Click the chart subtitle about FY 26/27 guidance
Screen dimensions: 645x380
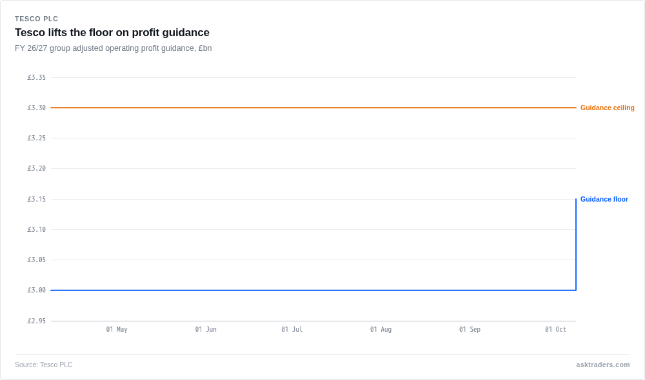113,48
